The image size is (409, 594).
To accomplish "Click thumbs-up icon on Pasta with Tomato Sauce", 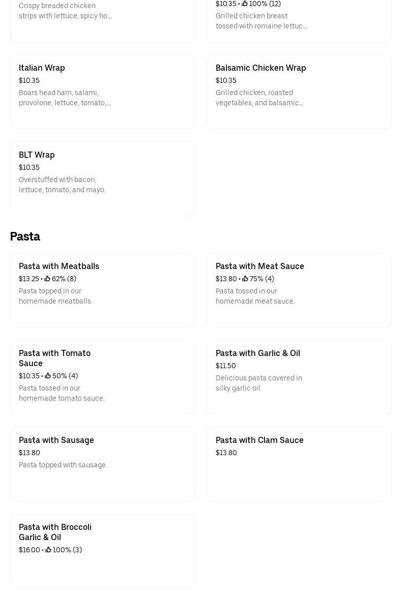I will click(x=48, y=376).
